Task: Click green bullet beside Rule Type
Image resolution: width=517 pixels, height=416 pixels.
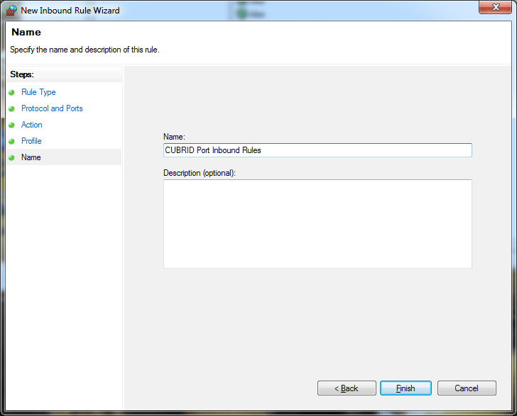Action: click(x=11, y=92)
